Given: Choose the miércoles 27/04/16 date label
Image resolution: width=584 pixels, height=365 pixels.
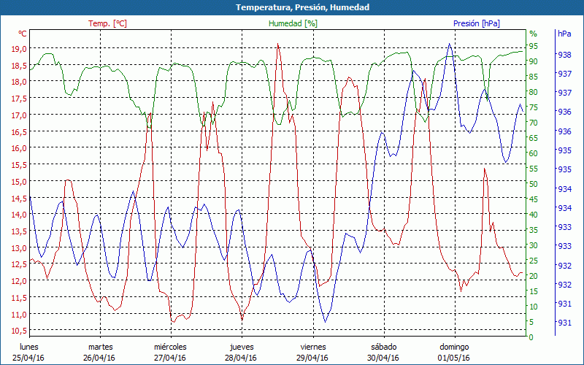Looking at the screenshot, I should [x=170, y=352].
